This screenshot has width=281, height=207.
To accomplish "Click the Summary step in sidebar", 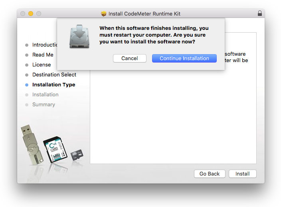I will pyautogui.click(x=44, y=105).
